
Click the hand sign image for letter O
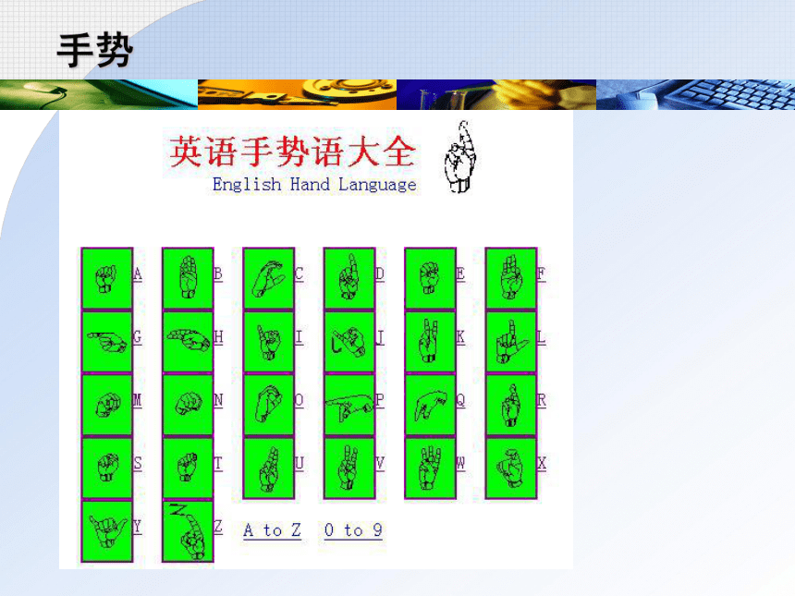tap(269, 405)
